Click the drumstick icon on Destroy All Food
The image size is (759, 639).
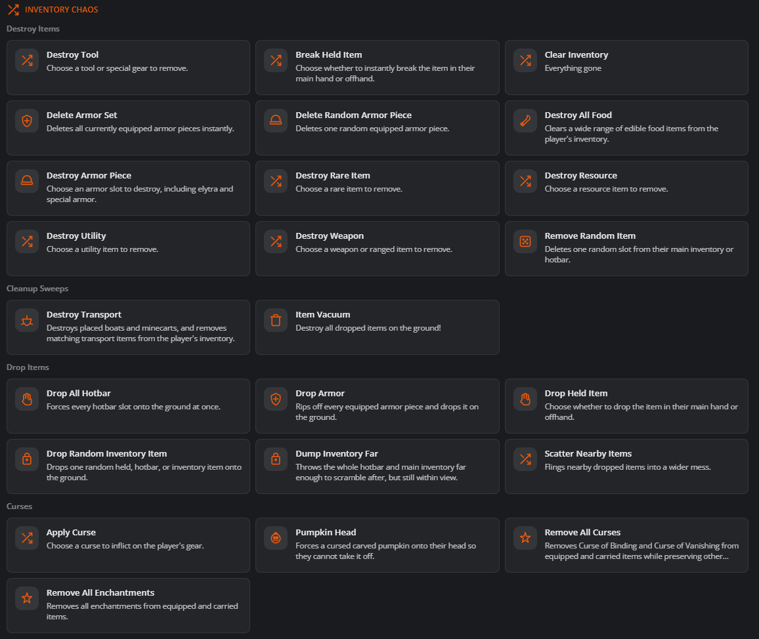coord(525,121)
